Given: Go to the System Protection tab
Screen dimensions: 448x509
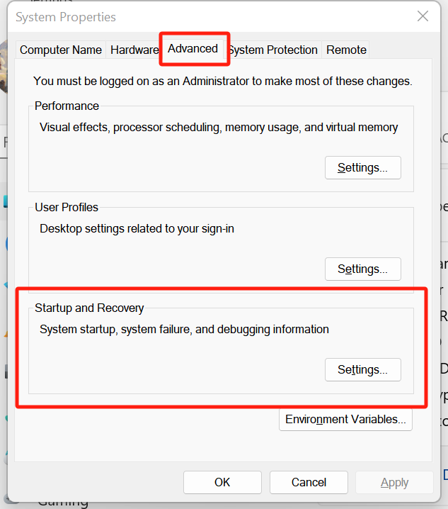Looking at the screenshot, I should click(273, 50).
